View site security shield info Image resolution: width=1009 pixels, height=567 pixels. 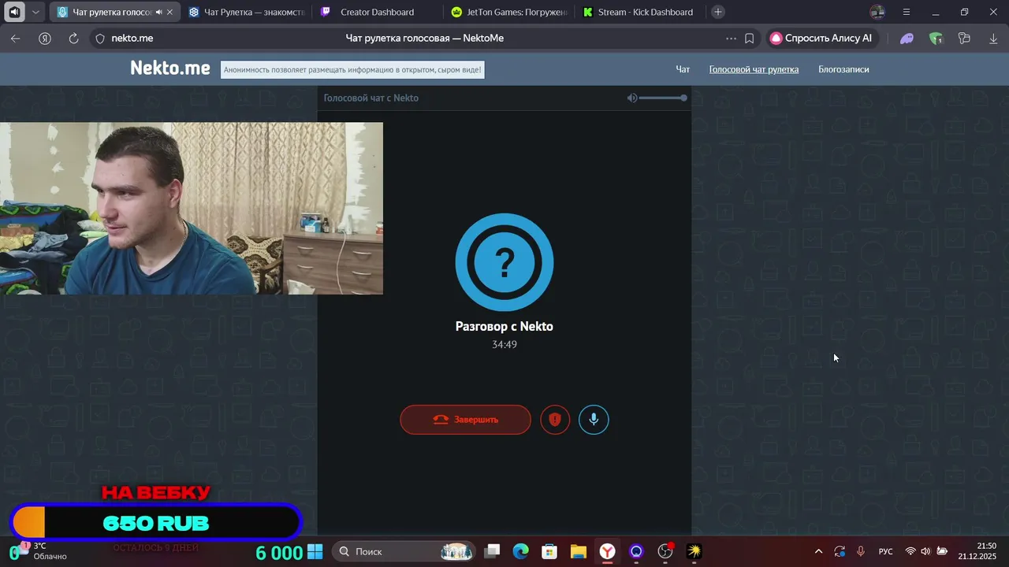click(100, 38)
